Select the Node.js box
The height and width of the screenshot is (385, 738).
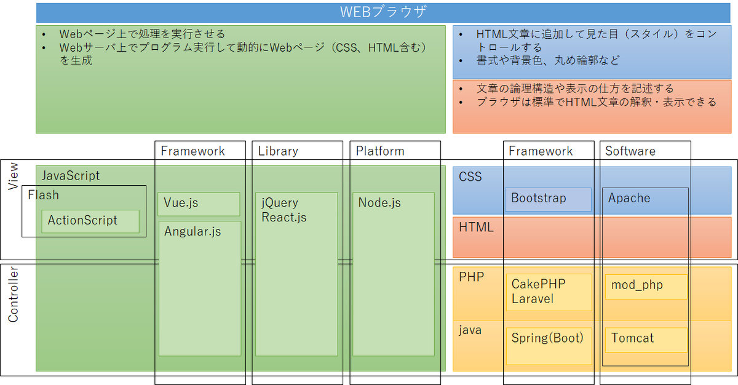(394, 274)
